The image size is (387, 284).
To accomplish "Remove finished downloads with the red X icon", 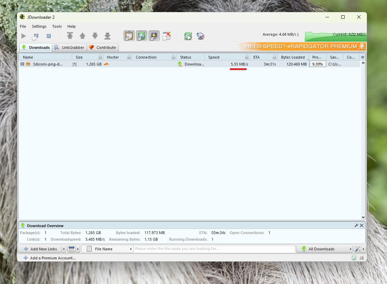I will click(x=167, y=36).
